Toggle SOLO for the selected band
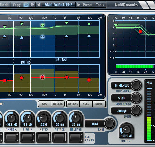Viewport: 155px width, 147px height. [x=86, y=104]
